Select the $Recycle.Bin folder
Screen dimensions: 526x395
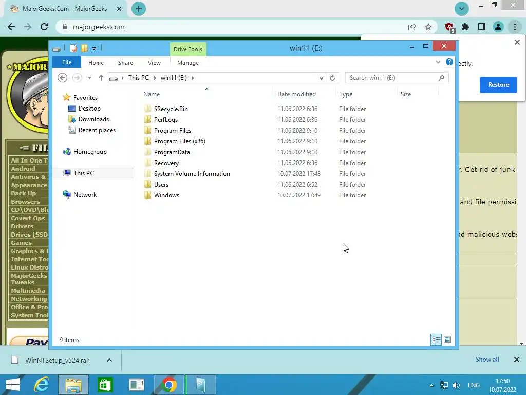[x=171, y=109]
